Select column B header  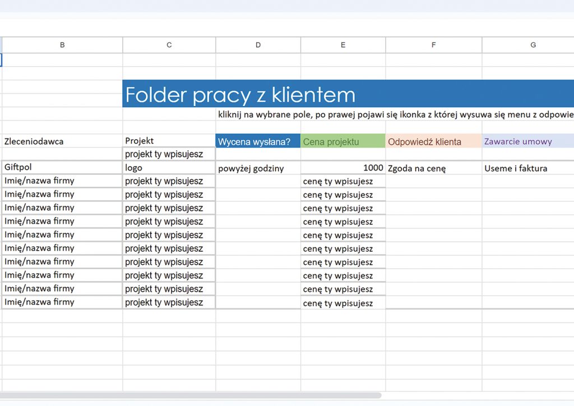(x=62, y=45)
